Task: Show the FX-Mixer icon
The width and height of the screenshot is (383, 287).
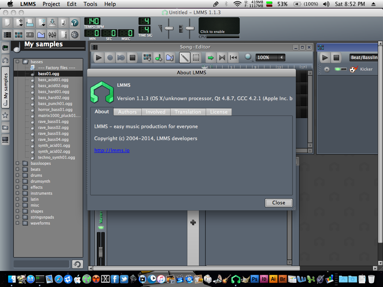Action: 52,35
